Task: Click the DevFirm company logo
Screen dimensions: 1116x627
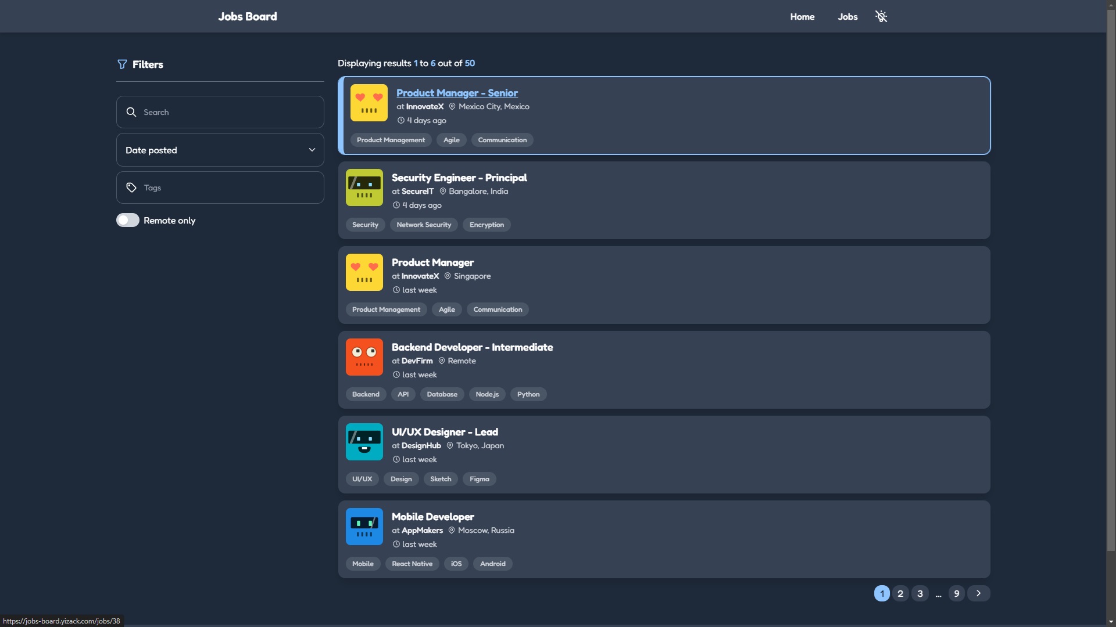Action: (364, 357)
